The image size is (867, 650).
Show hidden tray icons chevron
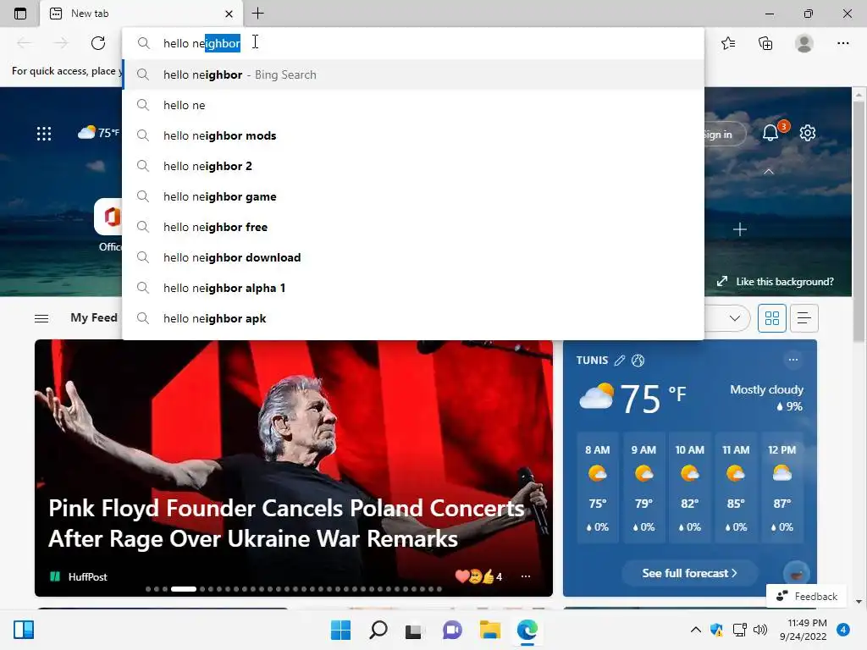(x=696, y=630)
